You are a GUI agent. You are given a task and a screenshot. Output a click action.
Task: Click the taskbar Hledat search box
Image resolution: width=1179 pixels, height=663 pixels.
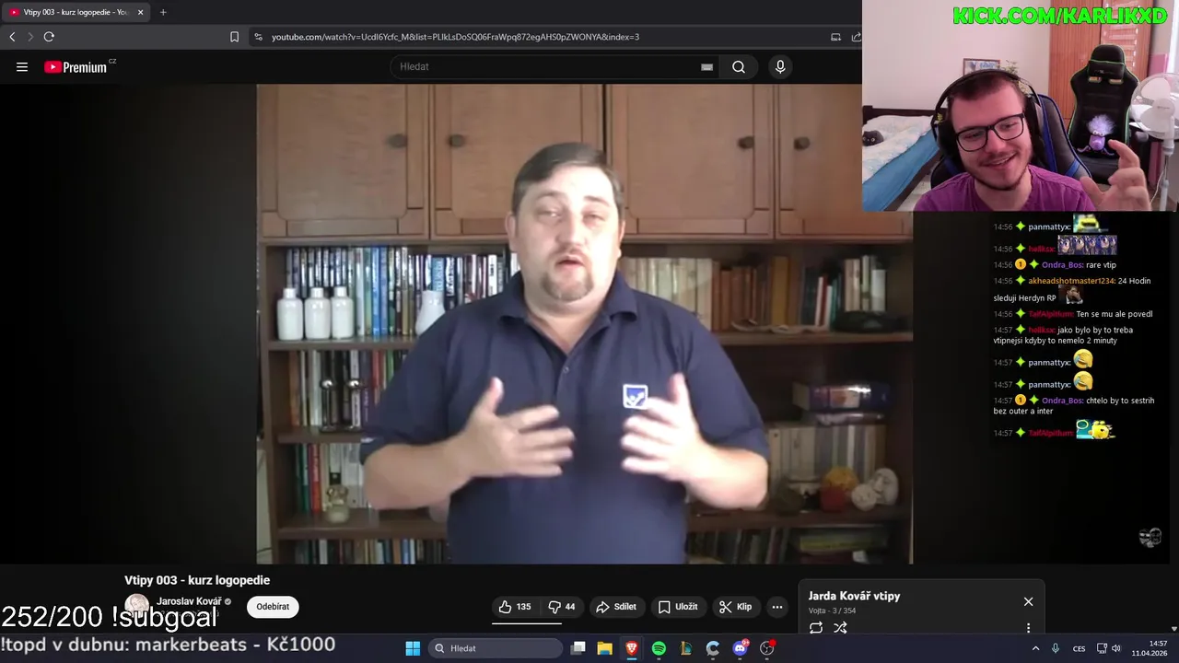[496, 648]
